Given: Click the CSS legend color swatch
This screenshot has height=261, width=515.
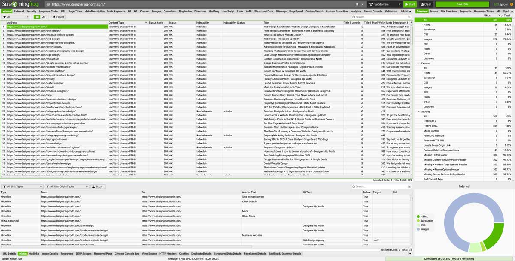Looking at the screenshot, I should (x=418, y=225).
